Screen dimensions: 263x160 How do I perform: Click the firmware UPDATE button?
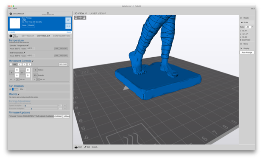[x=67, y=116]
